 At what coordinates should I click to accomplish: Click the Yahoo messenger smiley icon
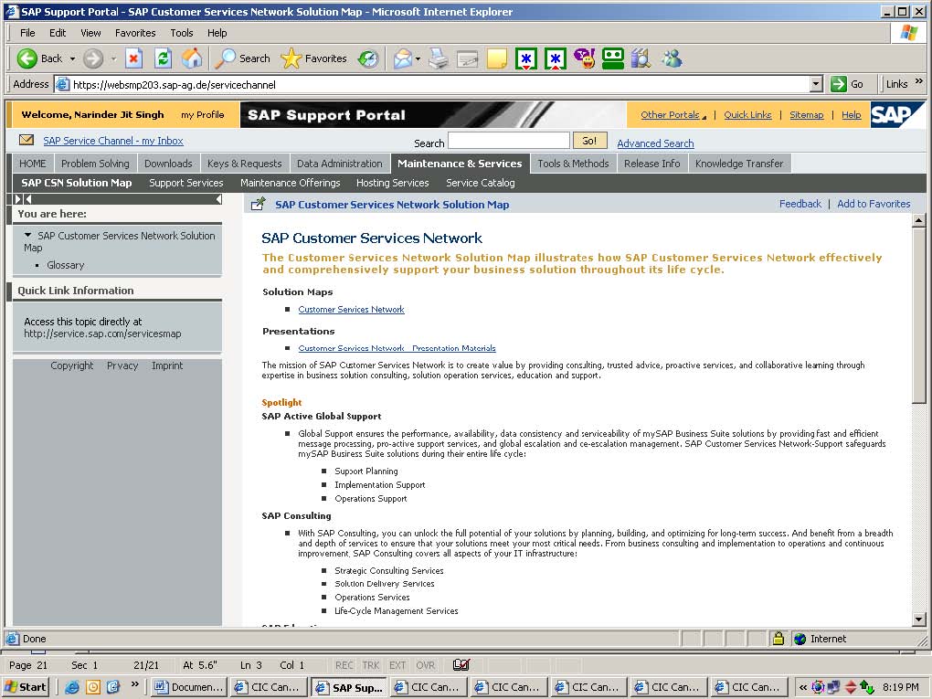click(584, 58)
